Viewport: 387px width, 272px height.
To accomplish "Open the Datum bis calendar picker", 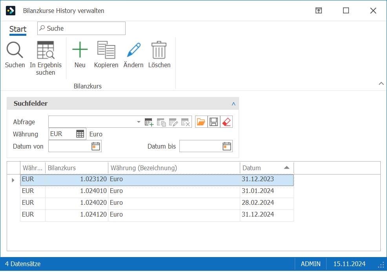I will (x=227, y=146).
